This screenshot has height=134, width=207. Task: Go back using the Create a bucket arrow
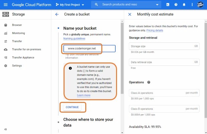[x=57, y=14]
